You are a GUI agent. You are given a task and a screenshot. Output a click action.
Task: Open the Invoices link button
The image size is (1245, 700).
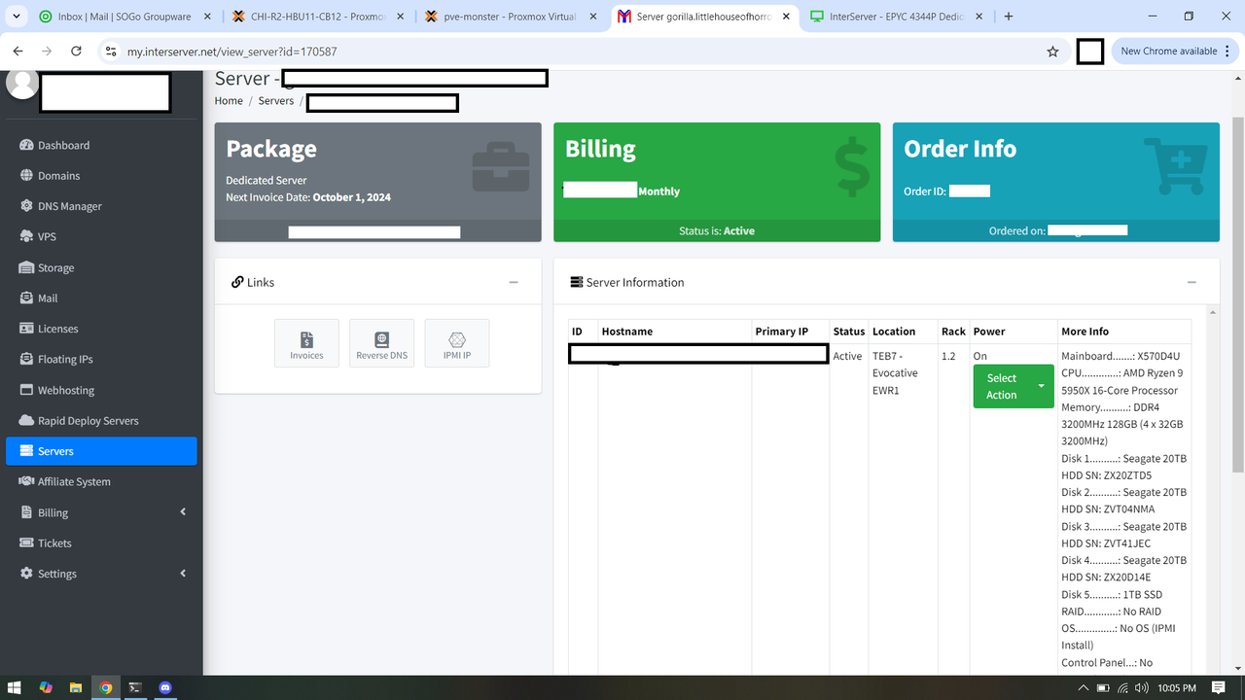click(x=306, y=343)
